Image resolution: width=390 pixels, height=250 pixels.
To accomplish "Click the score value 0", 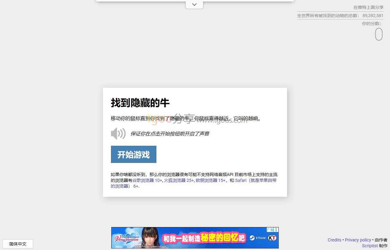I will click(379, 34).
